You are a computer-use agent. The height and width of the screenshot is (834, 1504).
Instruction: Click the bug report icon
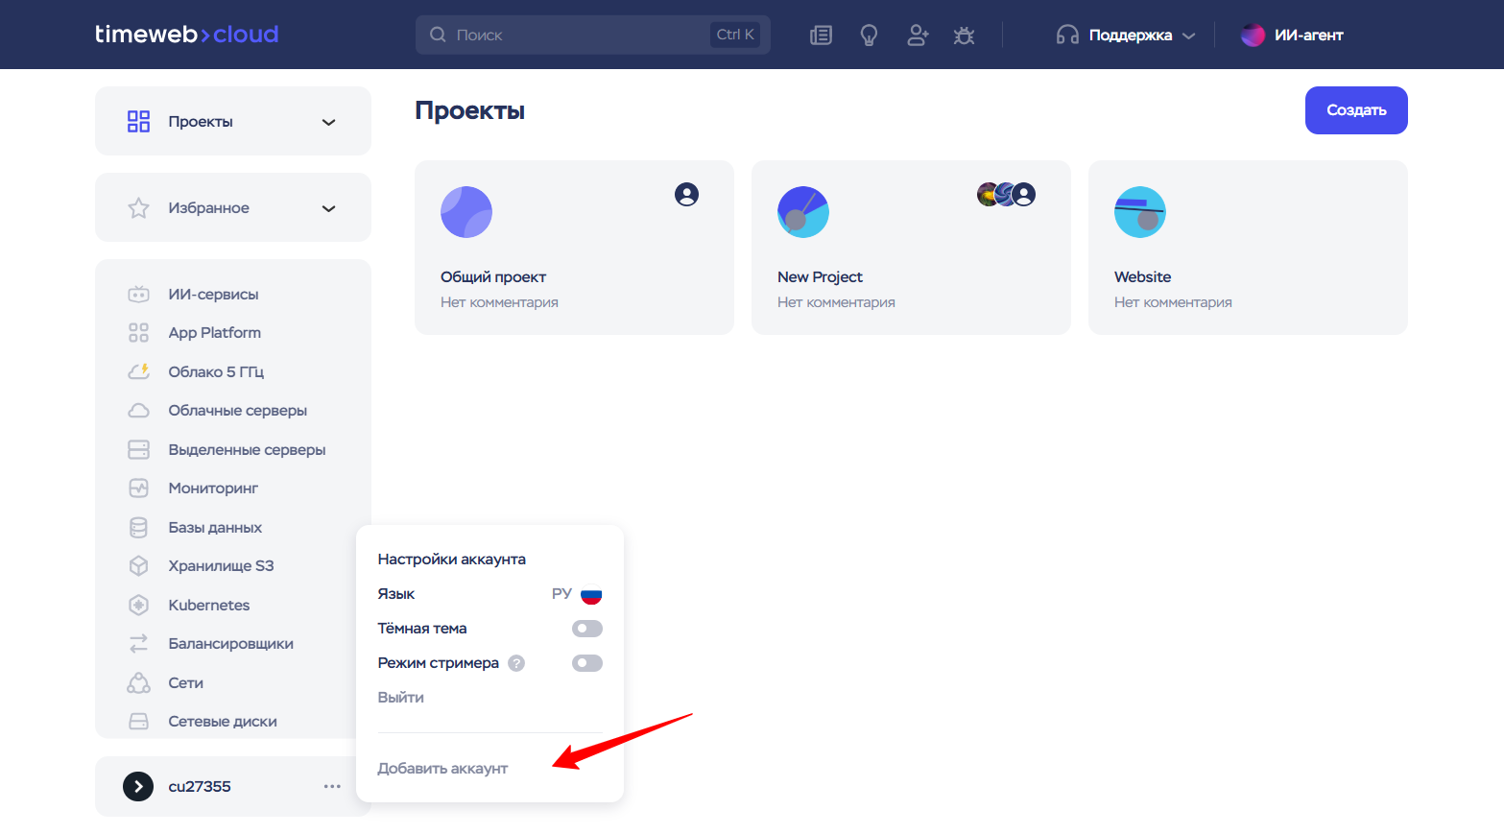[x=964, y=36]
